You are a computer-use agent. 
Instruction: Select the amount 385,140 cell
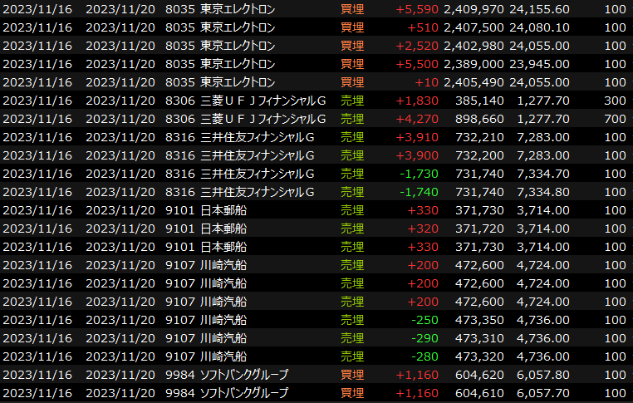[x=479, y=101]
